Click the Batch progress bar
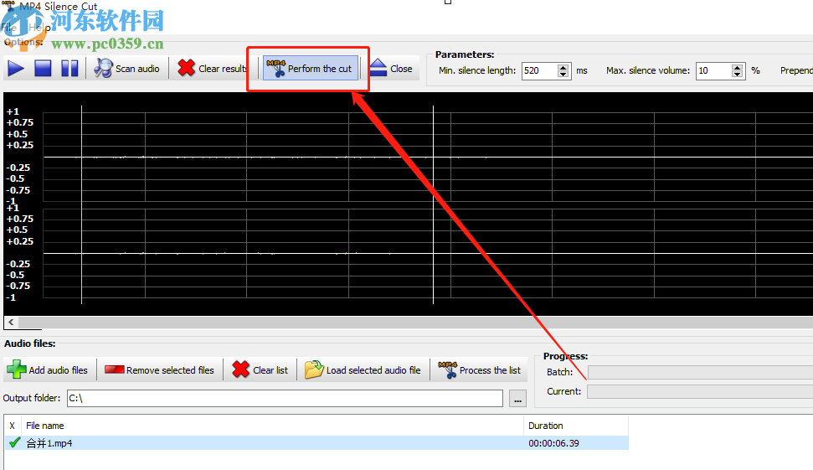This screenshot has height=470, width=813. pyautogui.click(x=700, y=372)
